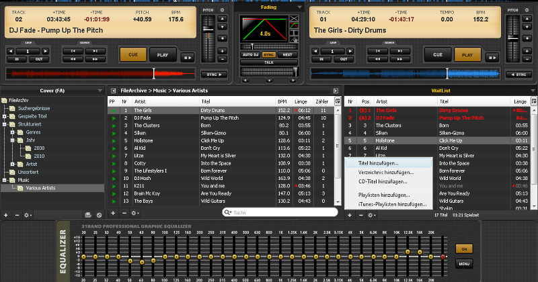Image resolution: width=538 pixels, height=282 pixels.
Task: Choose iTunes-Playlisten hinzufügen... menu entry
Action: 388,204
